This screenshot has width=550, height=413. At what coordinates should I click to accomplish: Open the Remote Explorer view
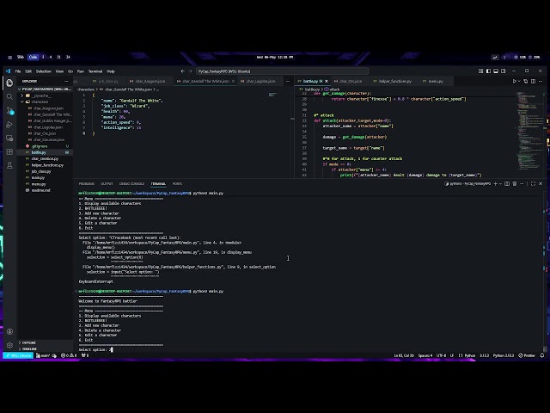coord(9,138)
